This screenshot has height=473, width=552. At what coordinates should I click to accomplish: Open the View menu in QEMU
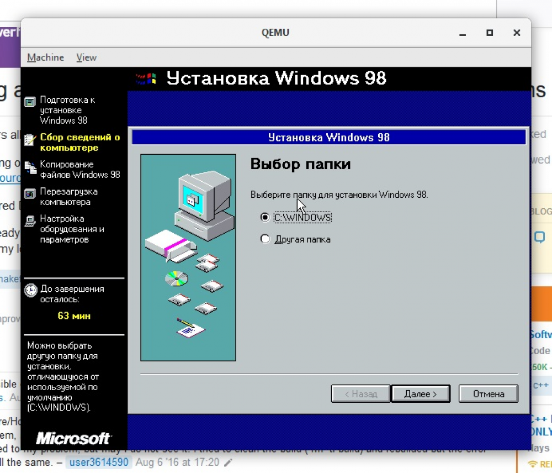[x=86, y=57]
